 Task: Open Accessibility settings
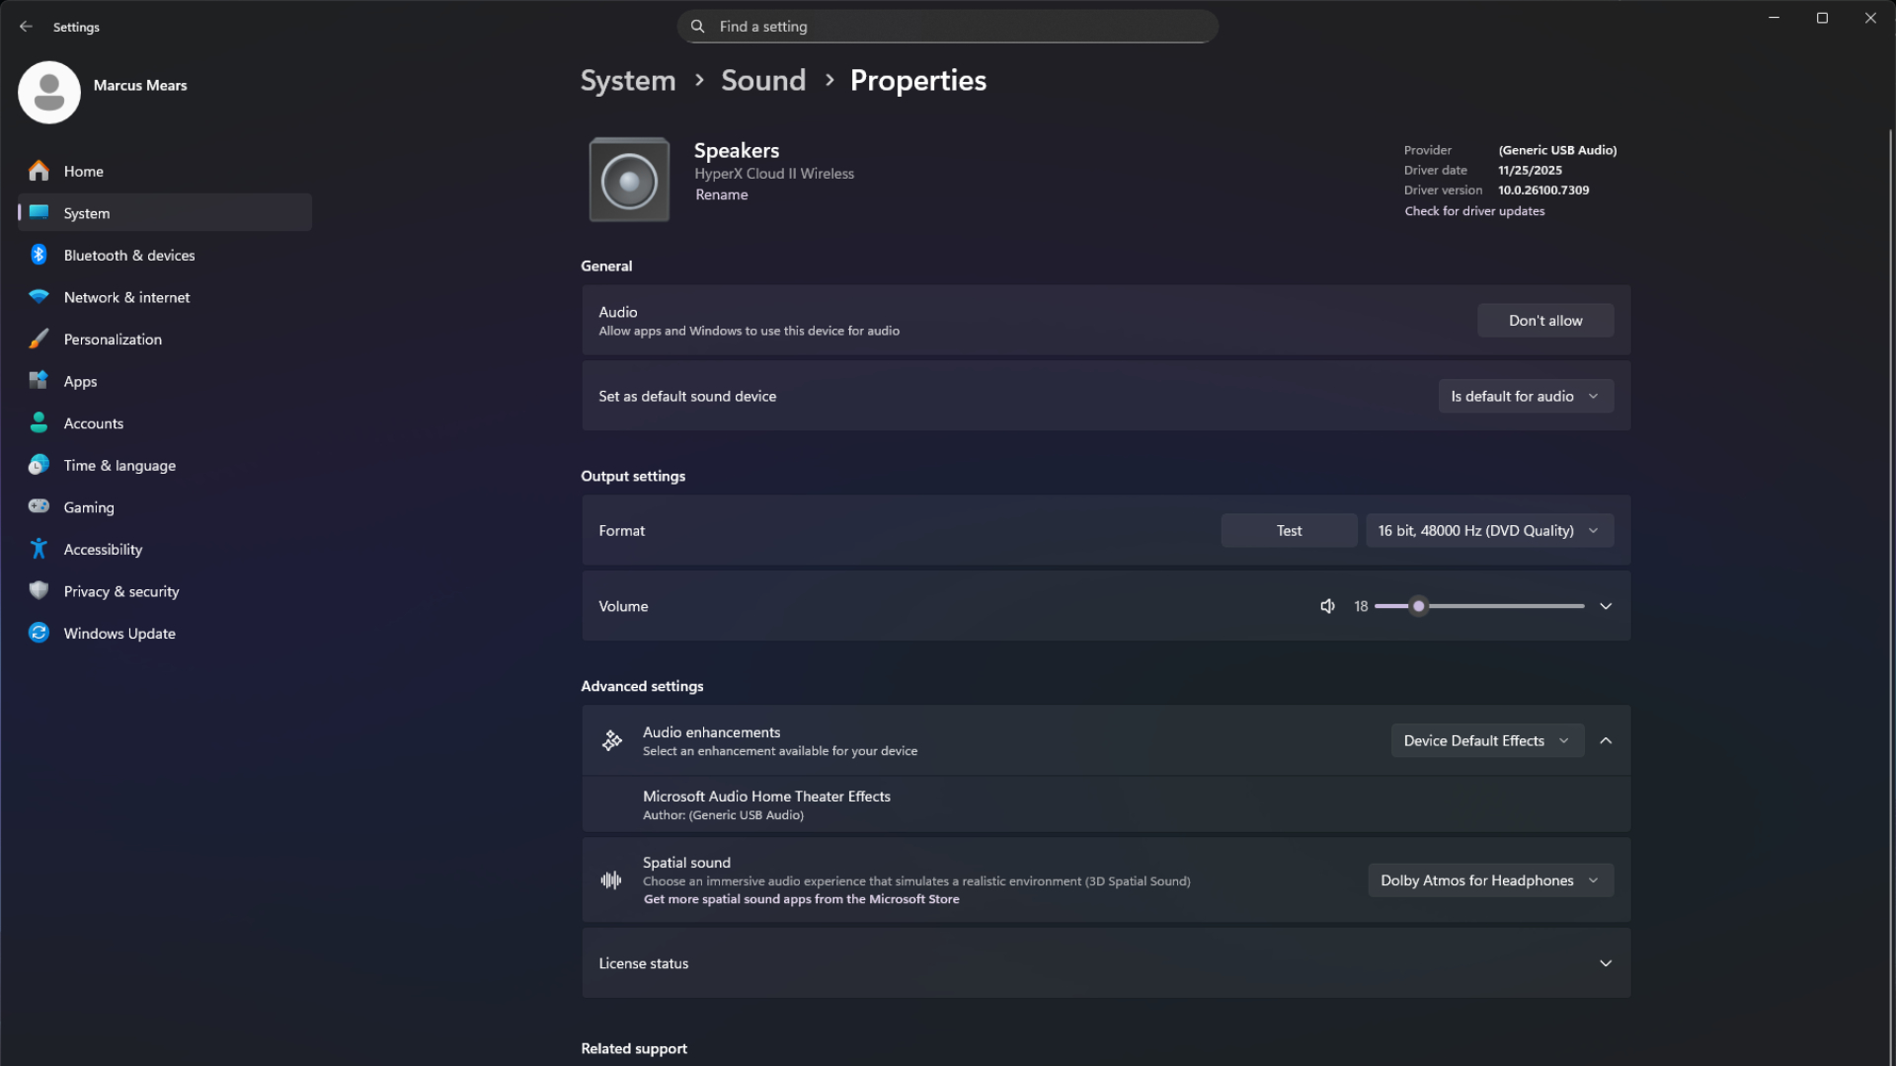(103, 549)
